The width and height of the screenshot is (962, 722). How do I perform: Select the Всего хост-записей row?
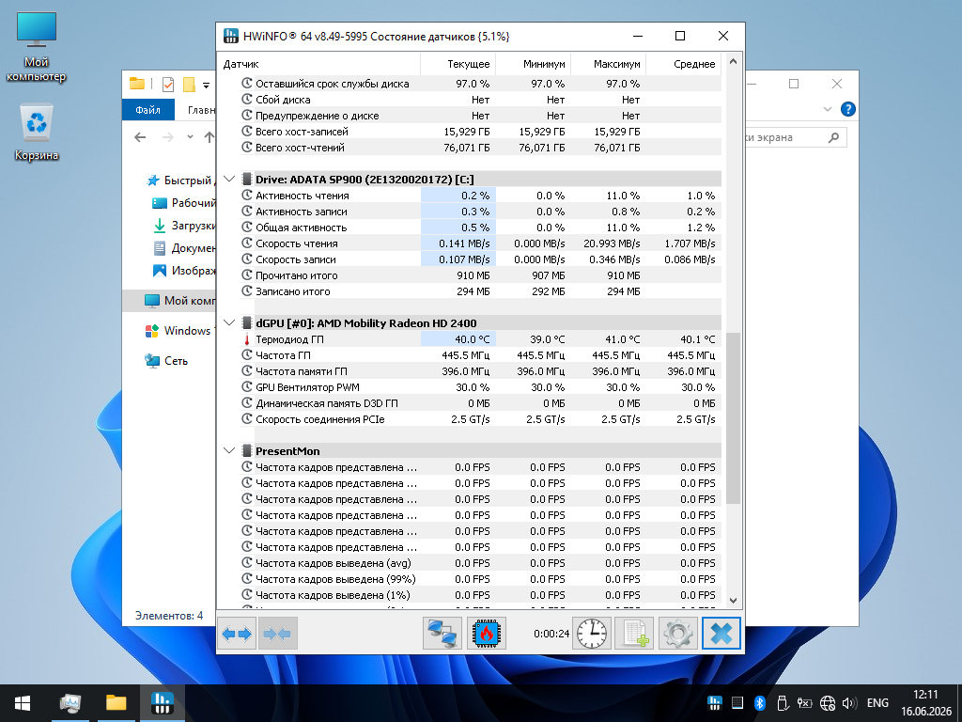(480, 132)
